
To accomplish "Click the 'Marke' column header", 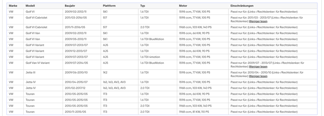I will 13,6.
